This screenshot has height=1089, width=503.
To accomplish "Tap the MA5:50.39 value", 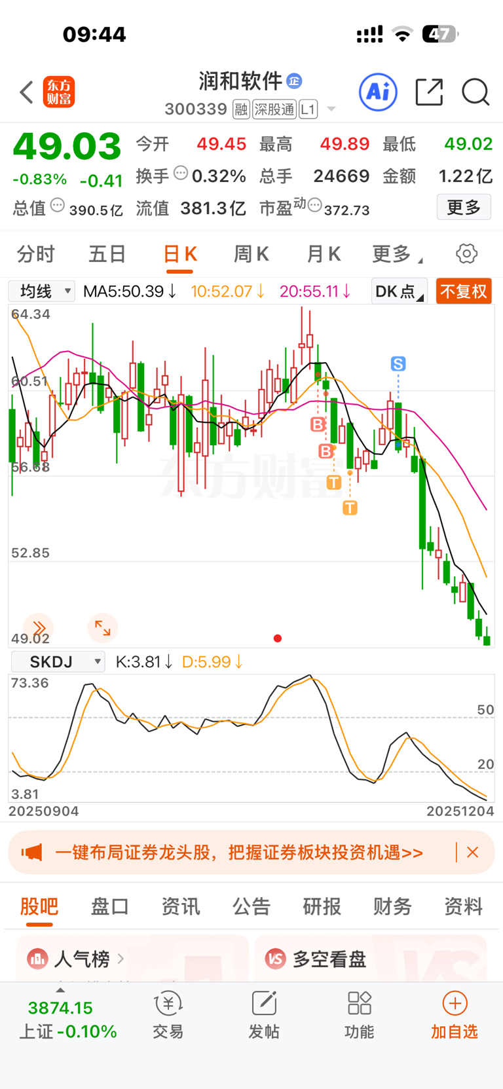I will pos(130,291).
